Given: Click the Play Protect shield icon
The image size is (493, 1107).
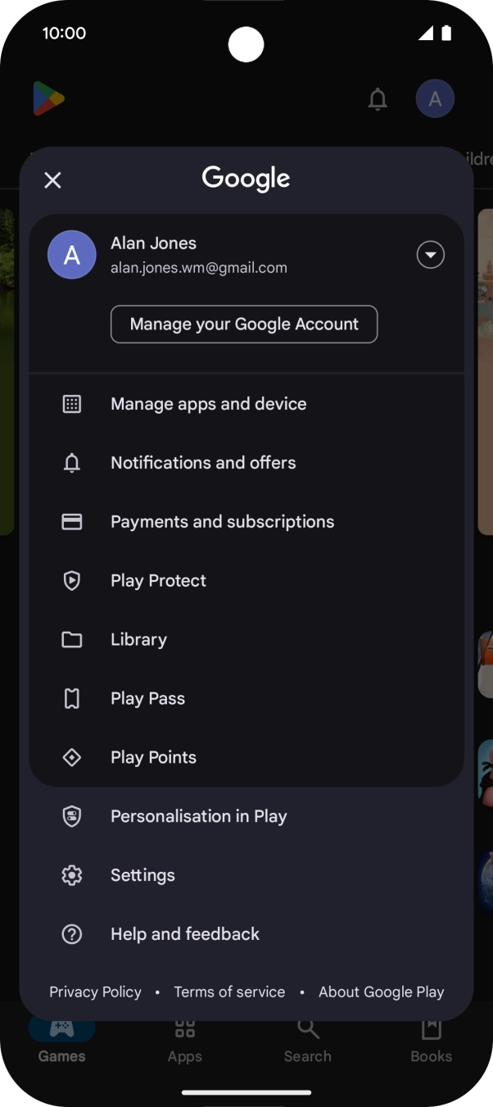Looking at the screenshot, I should pyautogui.click(x=72, y=580).
